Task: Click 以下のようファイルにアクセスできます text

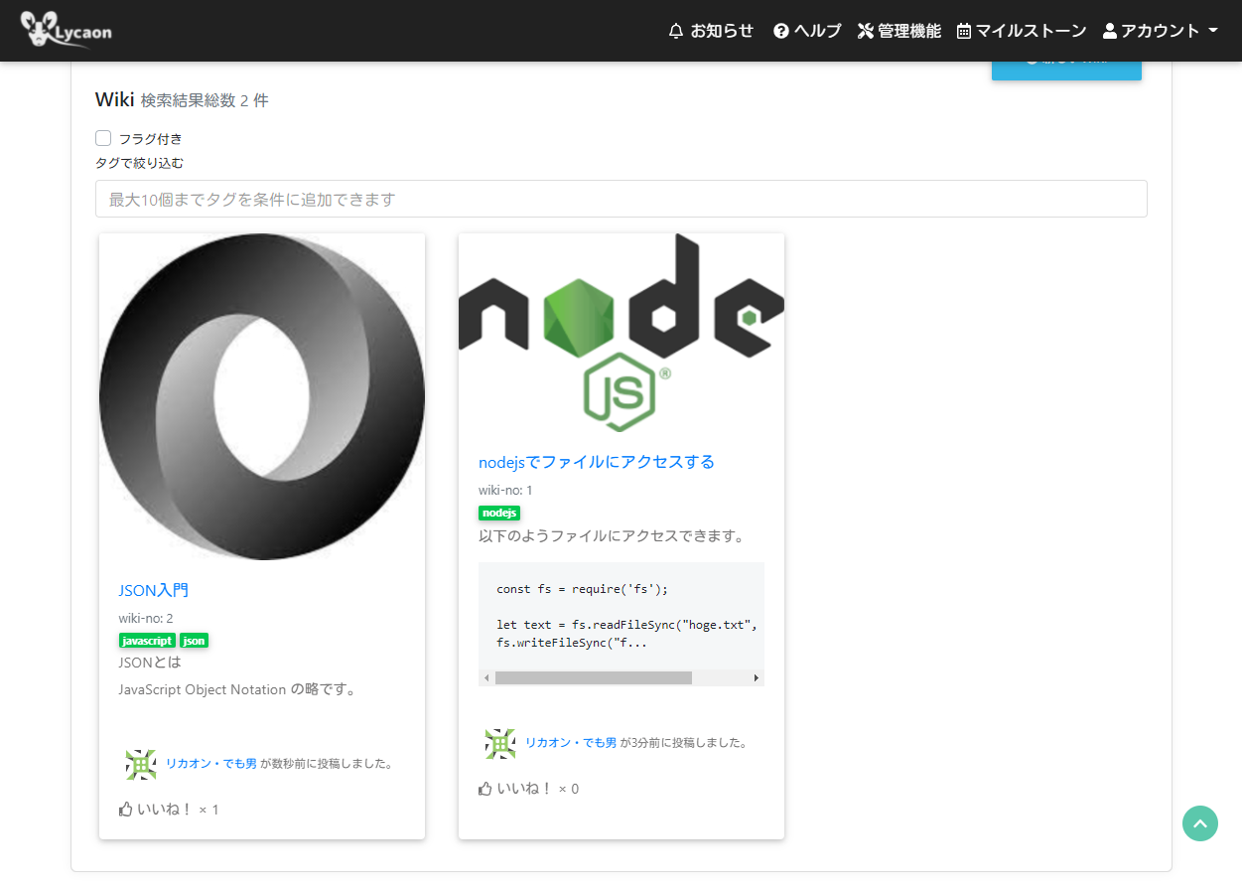Action: coord(612,536)
